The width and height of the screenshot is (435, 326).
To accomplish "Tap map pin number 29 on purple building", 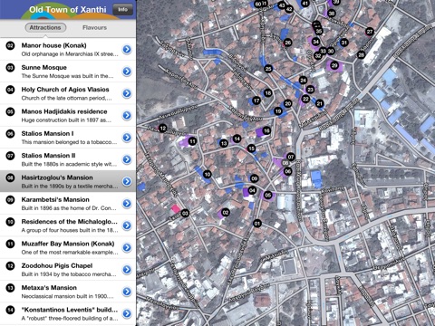I will (334, 65).
